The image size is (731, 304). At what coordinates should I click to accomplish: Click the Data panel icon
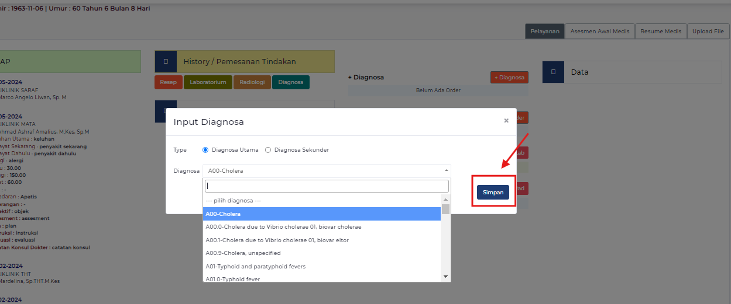[553, 72]
